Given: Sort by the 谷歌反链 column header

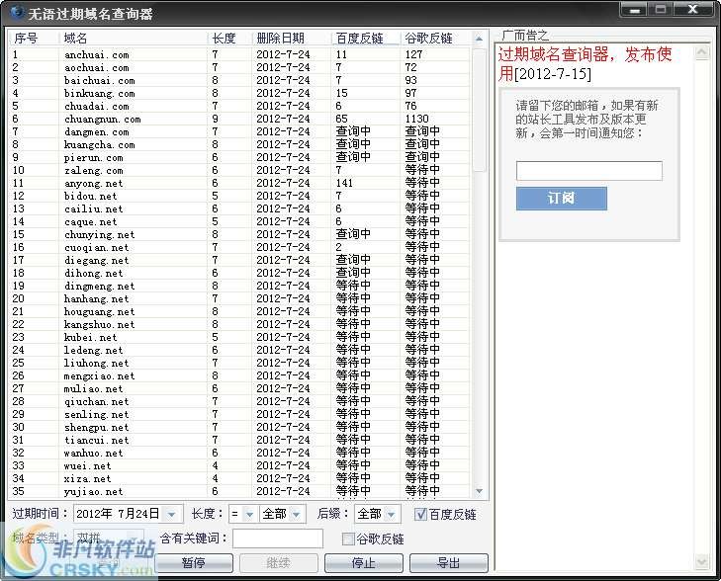Looking at the screenshot, I should (x=435, y=39).
